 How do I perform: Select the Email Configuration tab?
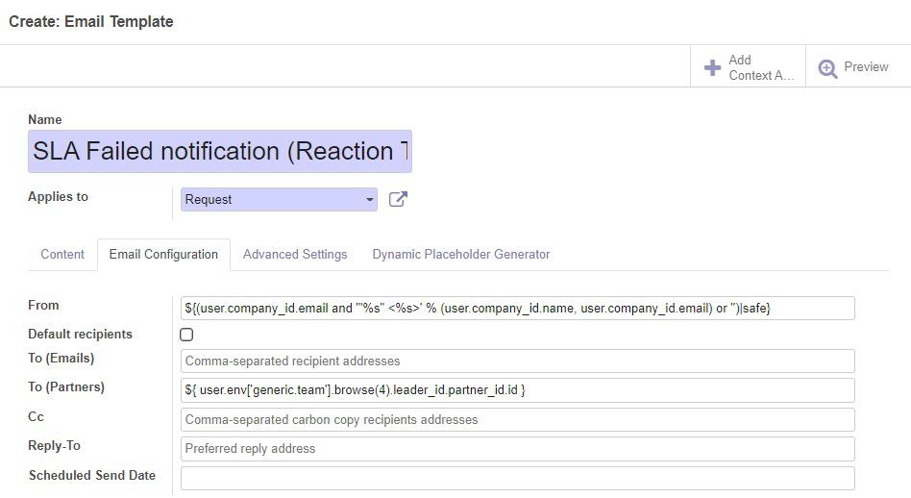tap(163, 255)
